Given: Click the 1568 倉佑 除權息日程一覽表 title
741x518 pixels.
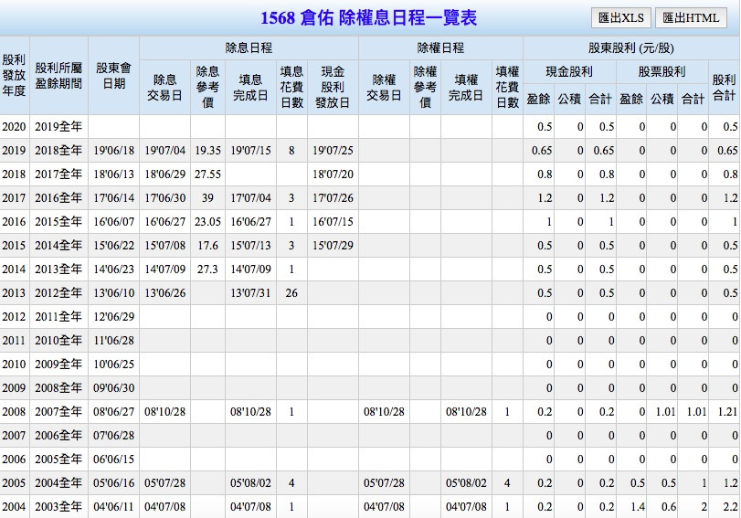Looking at the screenshot, I should click(368, 18).
